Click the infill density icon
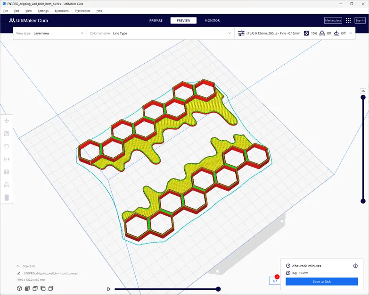Image resolution: width=369 pixels, height=295 pixels. [x=306, y=33]
